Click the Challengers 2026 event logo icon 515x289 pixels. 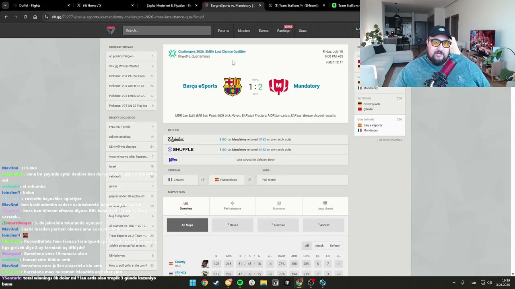pyautogui.click(x=172, y=53)
